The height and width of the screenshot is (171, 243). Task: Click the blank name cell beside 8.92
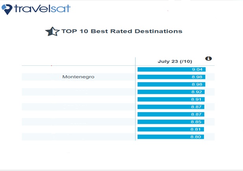pyautogui.click(x=78, y=92)
